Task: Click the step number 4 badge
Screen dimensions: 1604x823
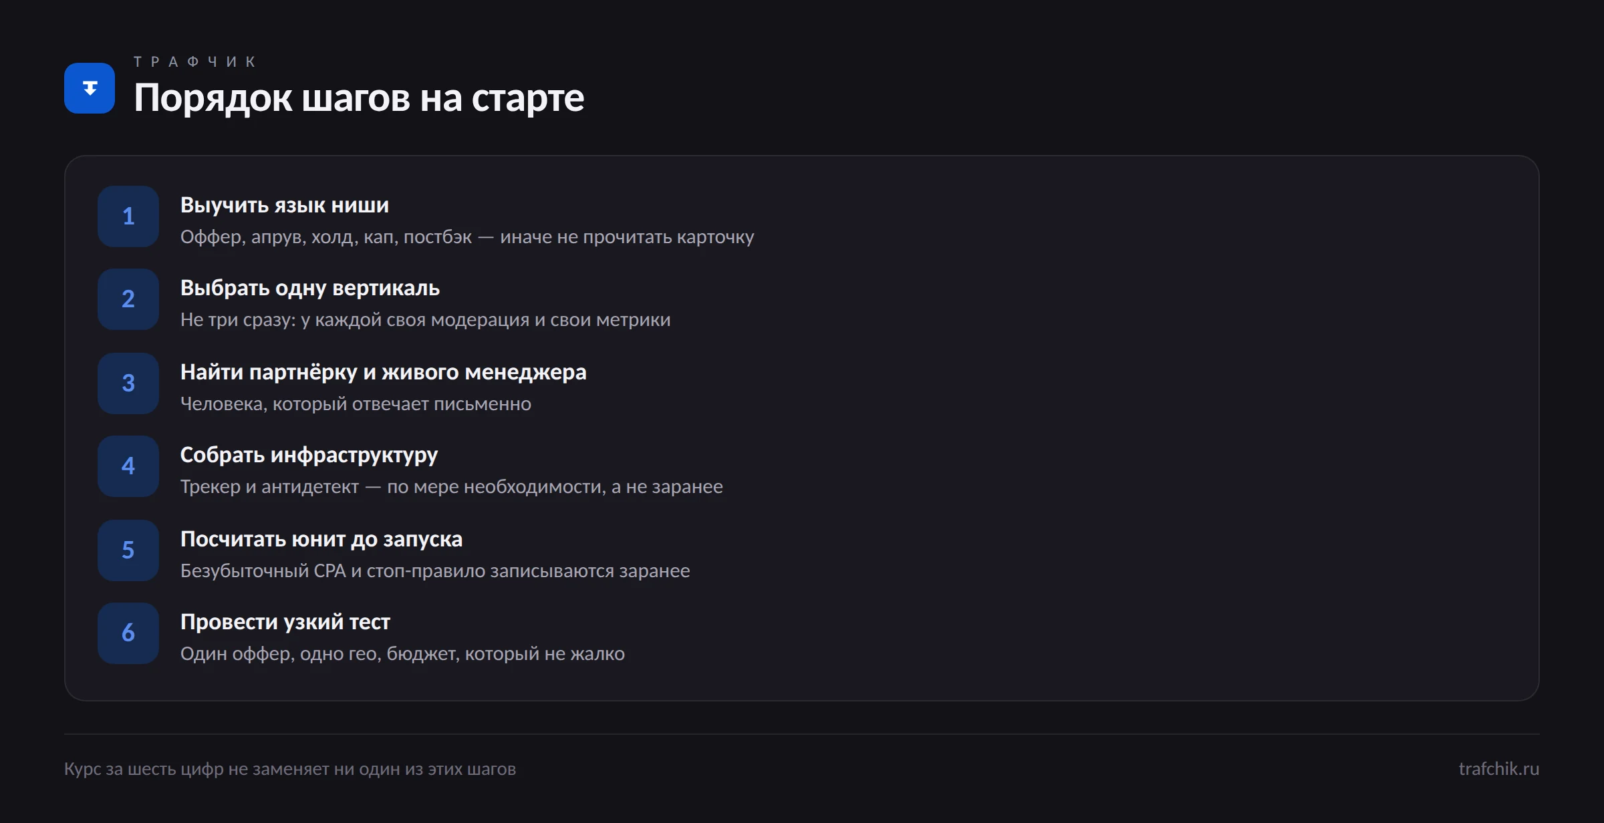Action: pyautogui.click(x=128, y=466)
